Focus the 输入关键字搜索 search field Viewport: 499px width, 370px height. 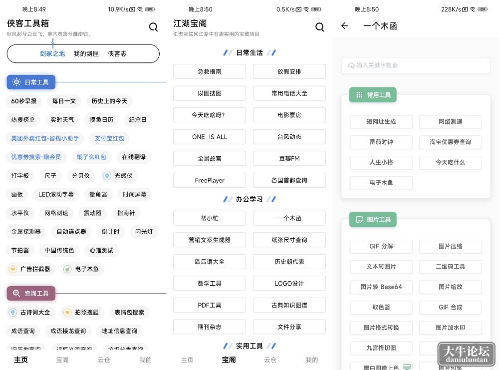pos(416,65)
